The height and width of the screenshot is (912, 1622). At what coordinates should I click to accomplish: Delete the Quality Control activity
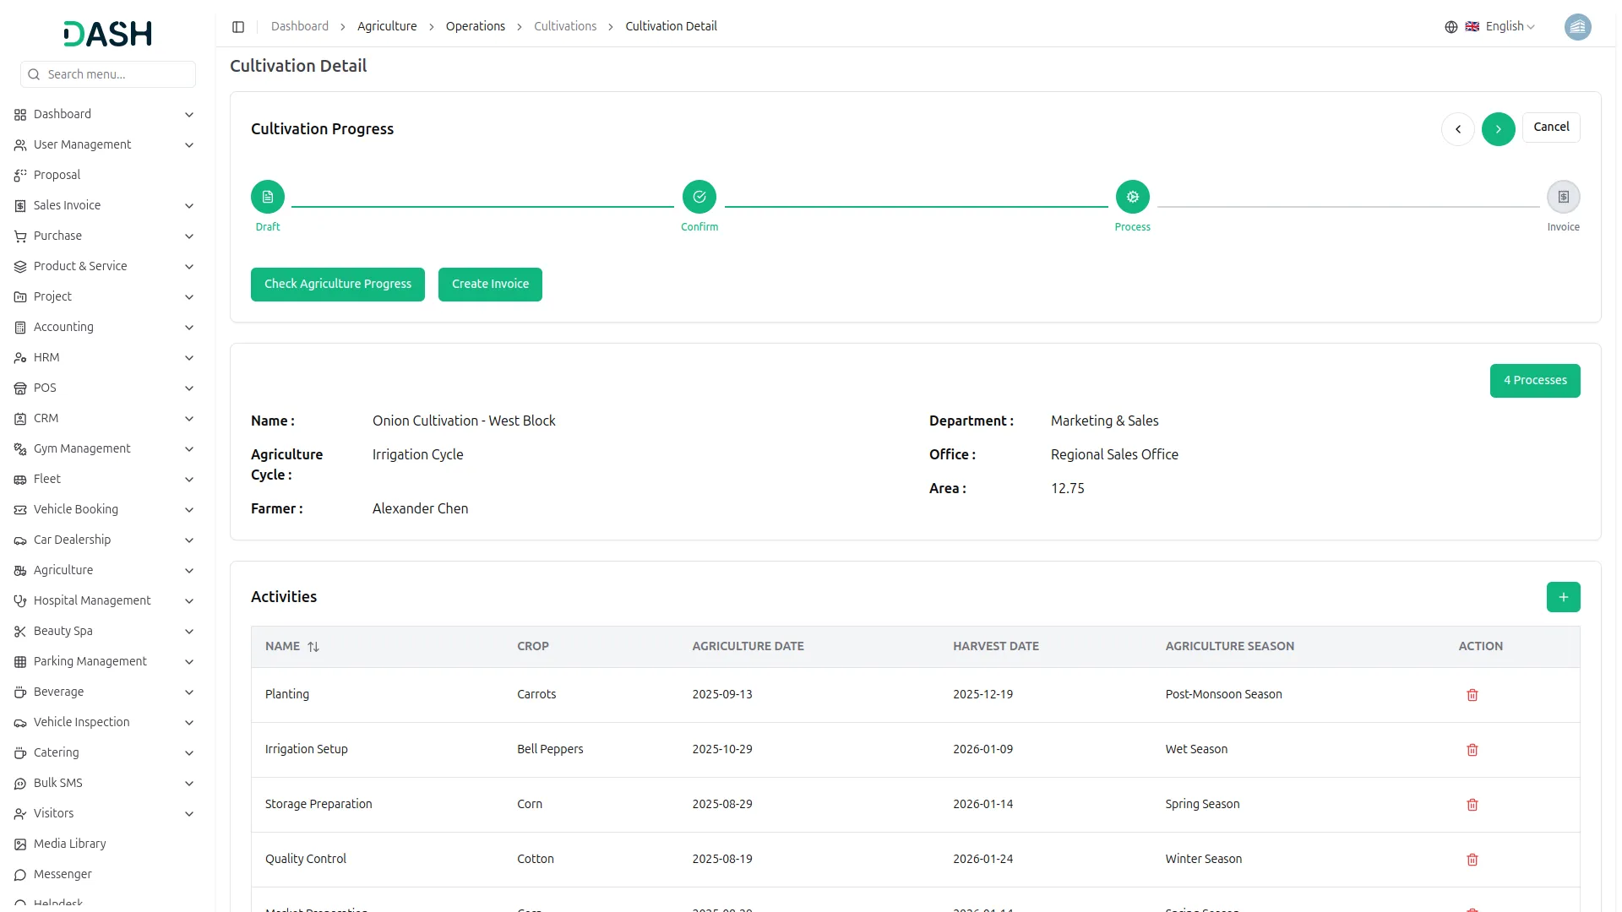tap(1472, 860)
